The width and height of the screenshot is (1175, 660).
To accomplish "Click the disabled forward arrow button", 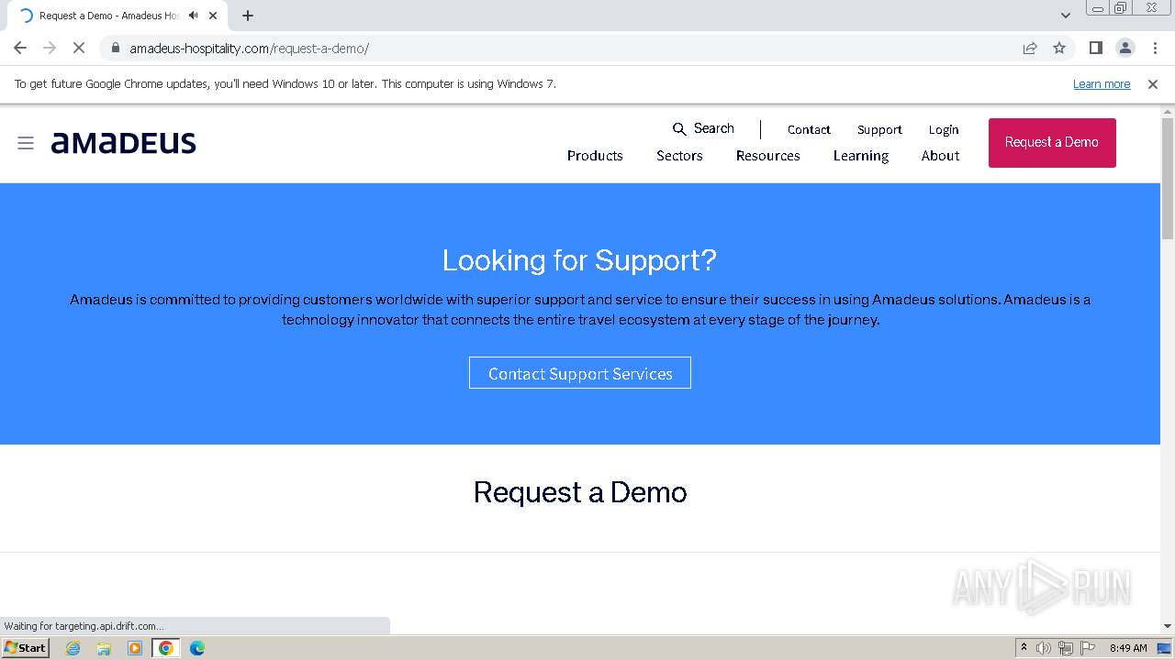I will pyautogui.click(x=50, y=48).
